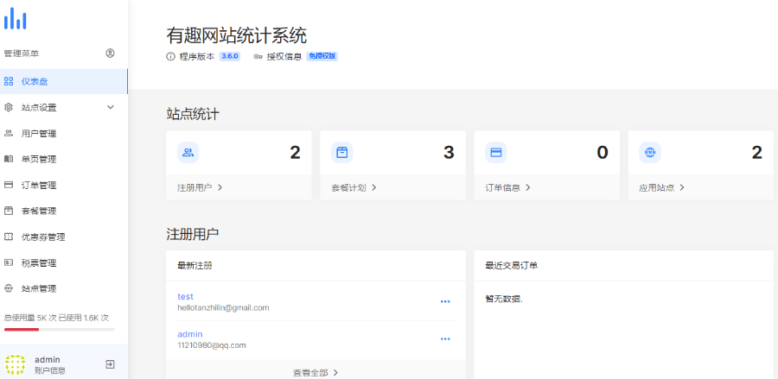778x379 pixels.
Task: Open the user profile icon beside 管理菜单
Action: tap(110, 53)
